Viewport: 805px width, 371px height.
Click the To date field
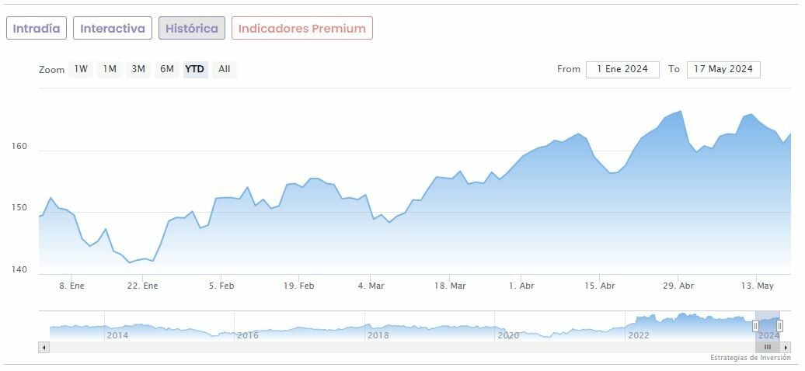pyautogui.click(x=723, y=69)
